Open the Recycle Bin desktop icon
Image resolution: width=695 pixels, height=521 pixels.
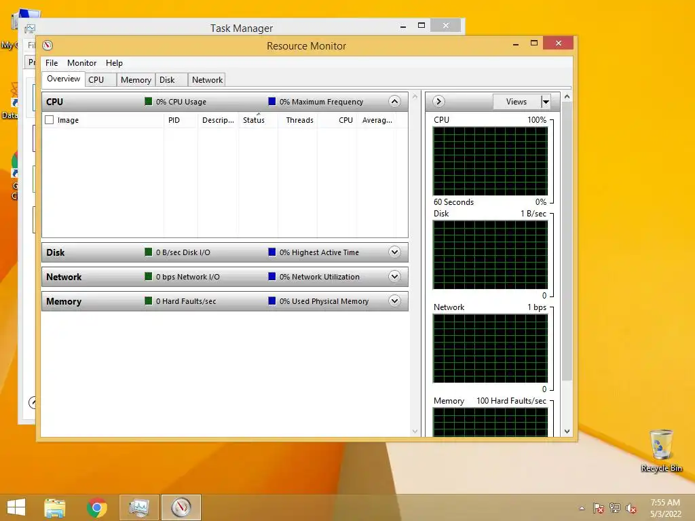pyautogui.click(x=661, y=450)
